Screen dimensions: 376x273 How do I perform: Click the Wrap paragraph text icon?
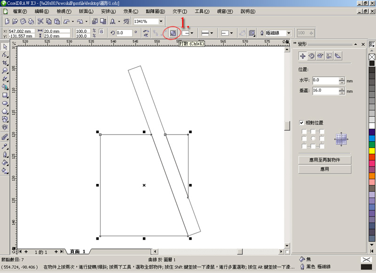tap(251, 33)
